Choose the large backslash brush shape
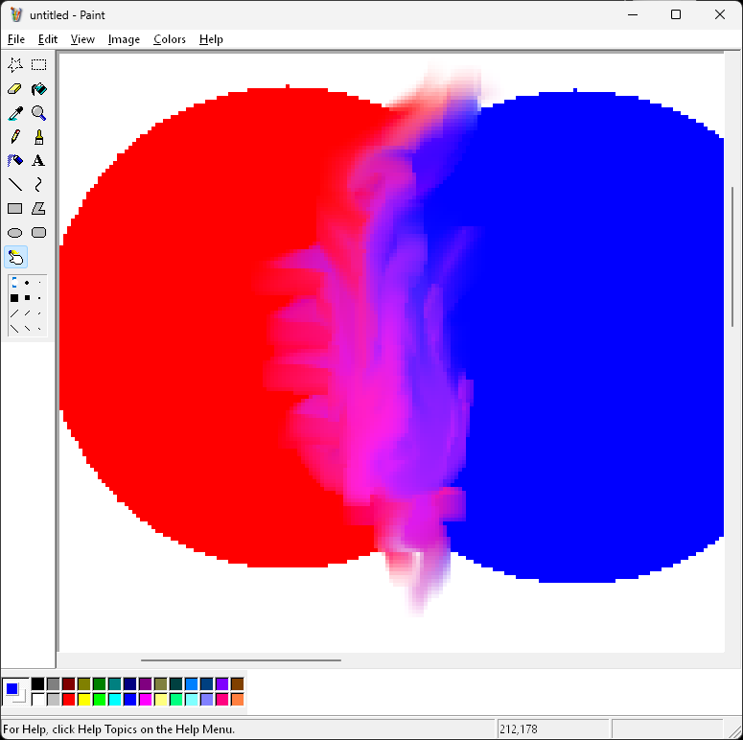 (x=14, y=329)
